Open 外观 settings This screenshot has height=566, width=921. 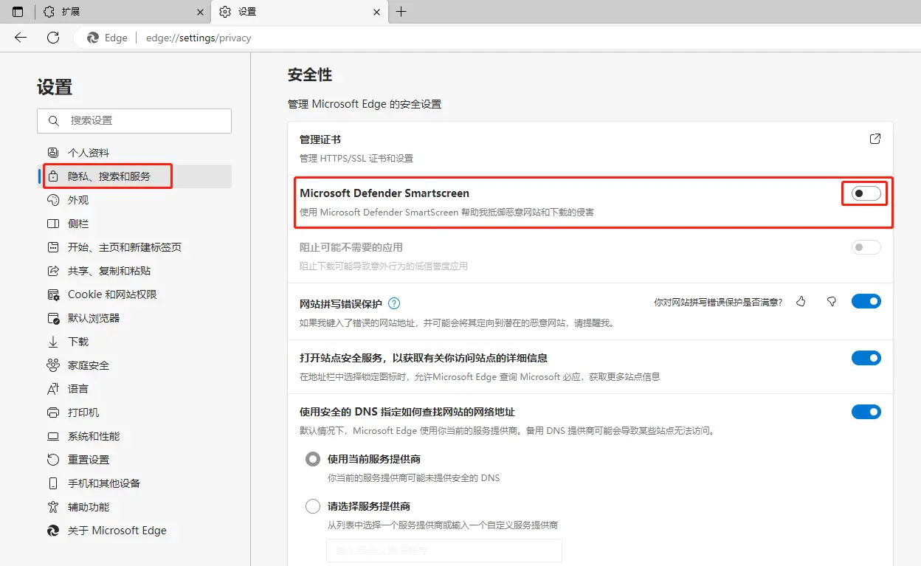tap(134, 200)
